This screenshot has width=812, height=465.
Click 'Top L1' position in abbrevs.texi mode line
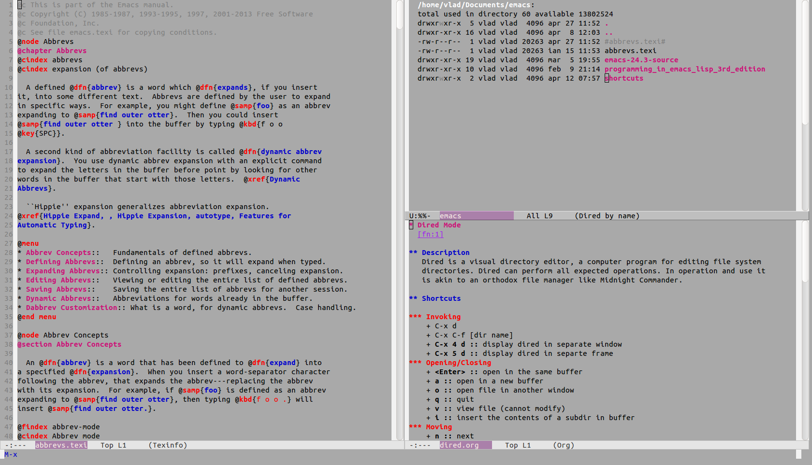click(114, 445)
